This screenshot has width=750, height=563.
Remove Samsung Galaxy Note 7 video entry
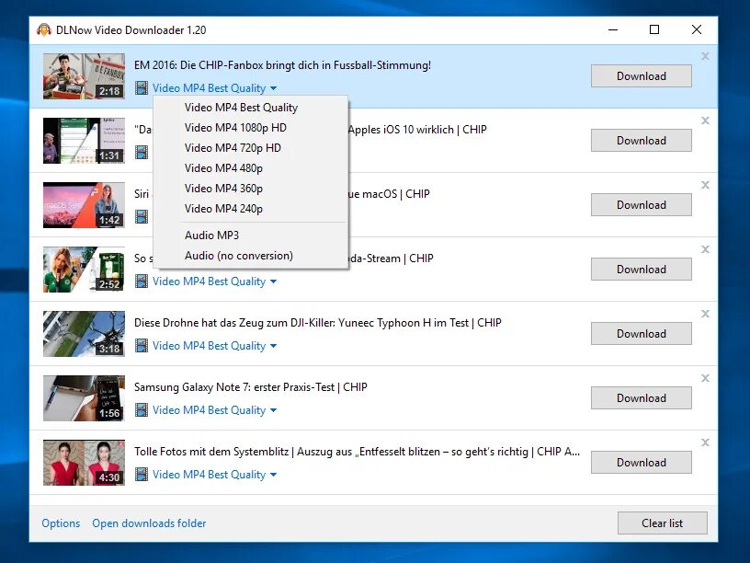(x=705, y=378)
